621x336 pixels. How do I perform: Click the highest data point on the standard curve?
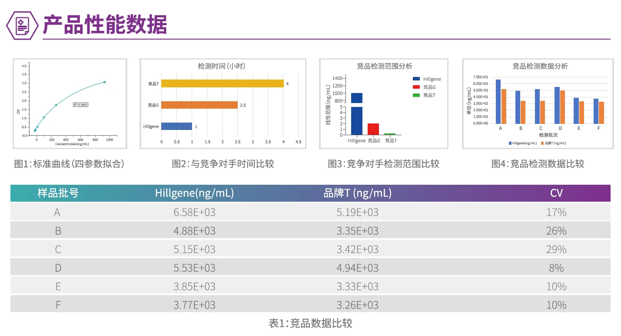(x=104, y=82)
